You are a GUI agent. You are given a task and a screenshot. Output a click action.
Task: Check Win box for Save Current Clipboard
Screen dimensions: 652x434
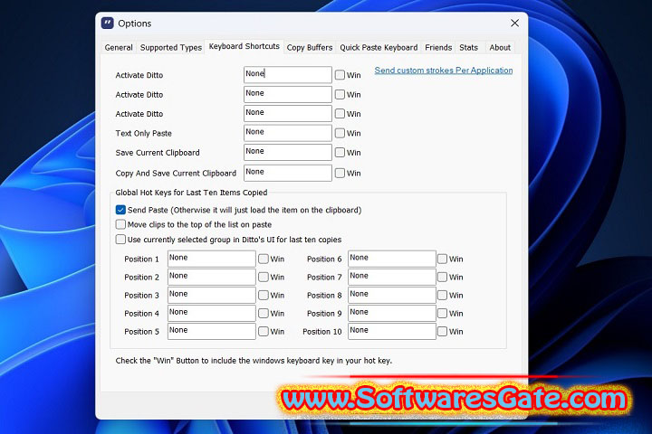(x=340, y=153)
